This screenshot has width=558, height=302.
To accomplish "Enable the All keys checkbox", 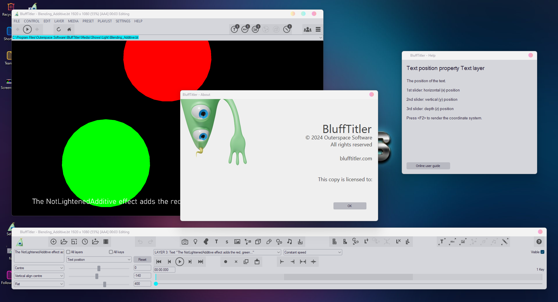I will (x=111, y=252).
